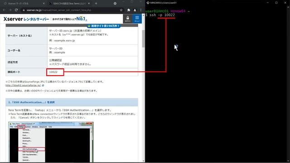Click the terminal scrollbar up arrow
290x163 pixels.
pos(288,7)
